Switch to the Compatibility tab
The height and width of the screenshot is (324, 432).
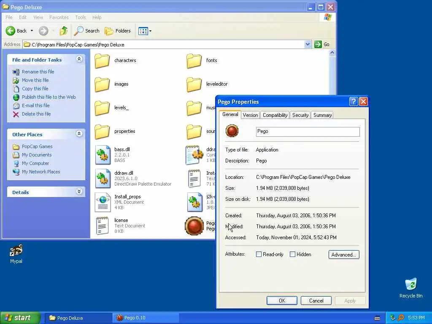point(275,115)
